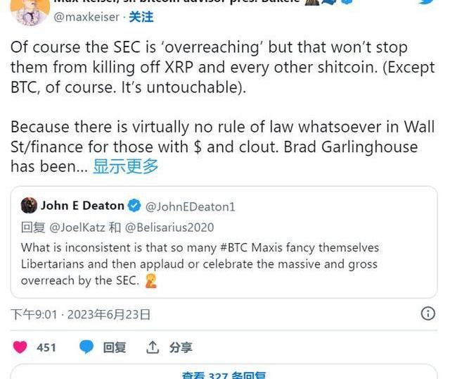Screen dimensions: 450x379
Task: Open the 下午9:01 tweet timestamp
Action: click(34, 314)
